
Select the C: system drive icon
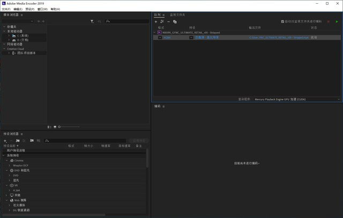point(14,36)
